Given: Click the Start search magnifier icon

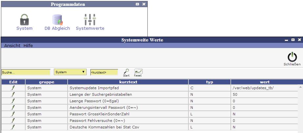Looking at the screenshot, I should [126, 71].
